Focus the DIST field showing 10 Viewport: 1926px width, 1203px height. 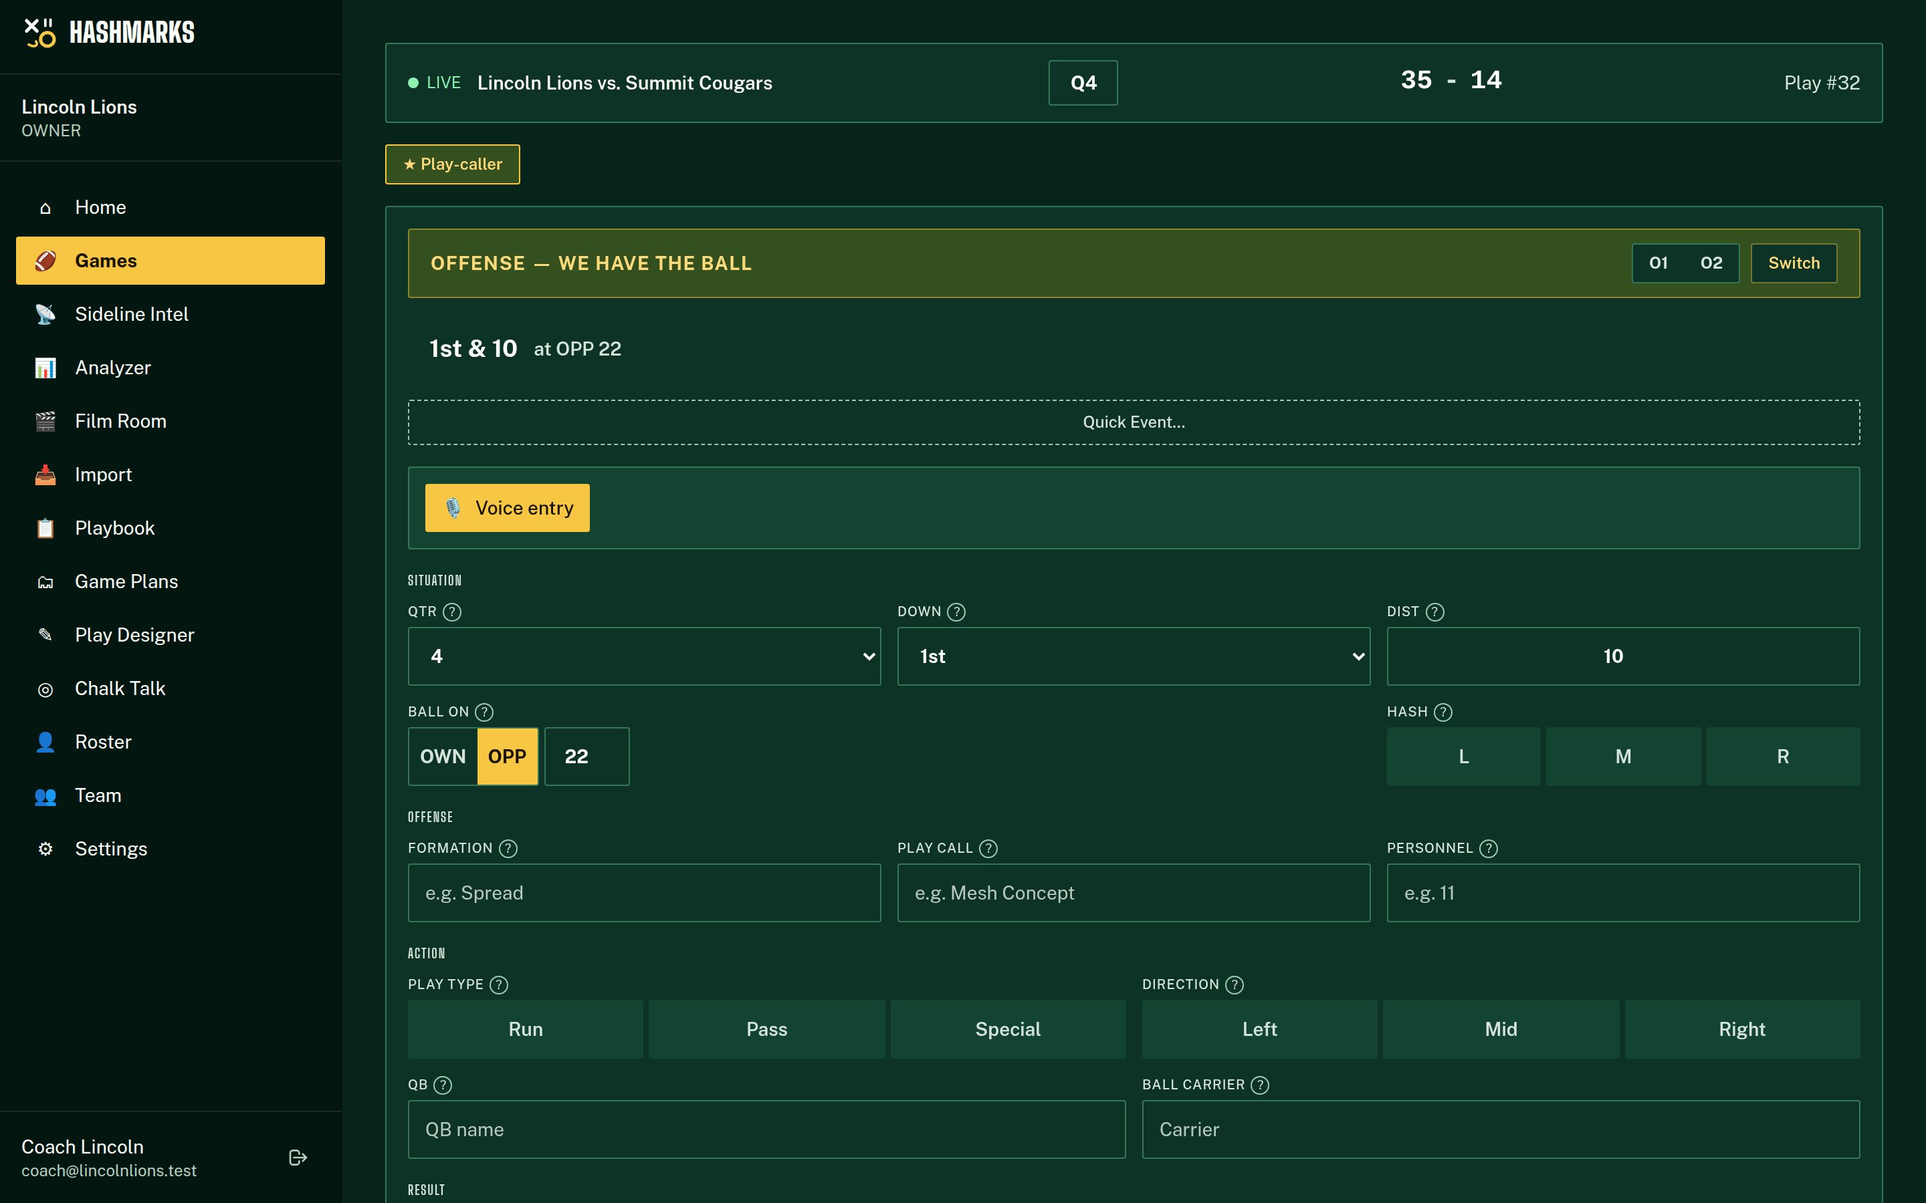[1623, 656]
